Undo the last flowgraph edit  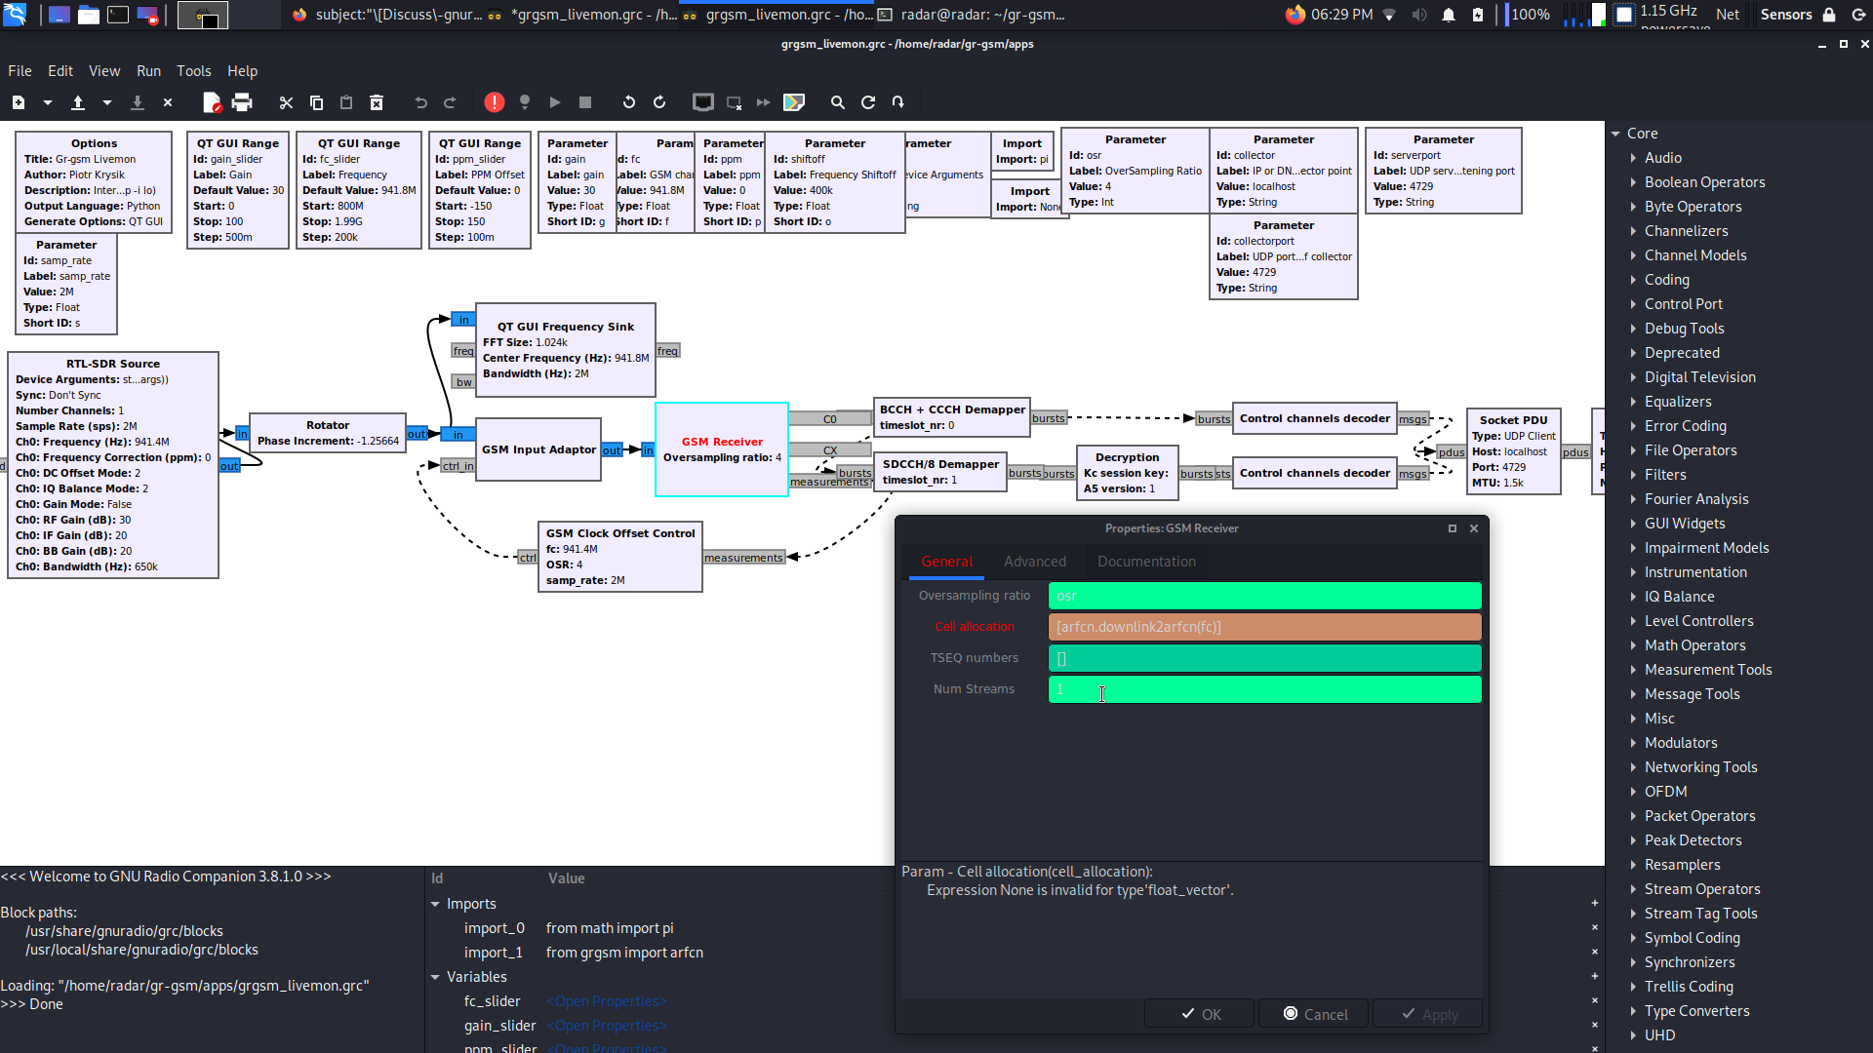pyautogui.click(x=419, y=102)
